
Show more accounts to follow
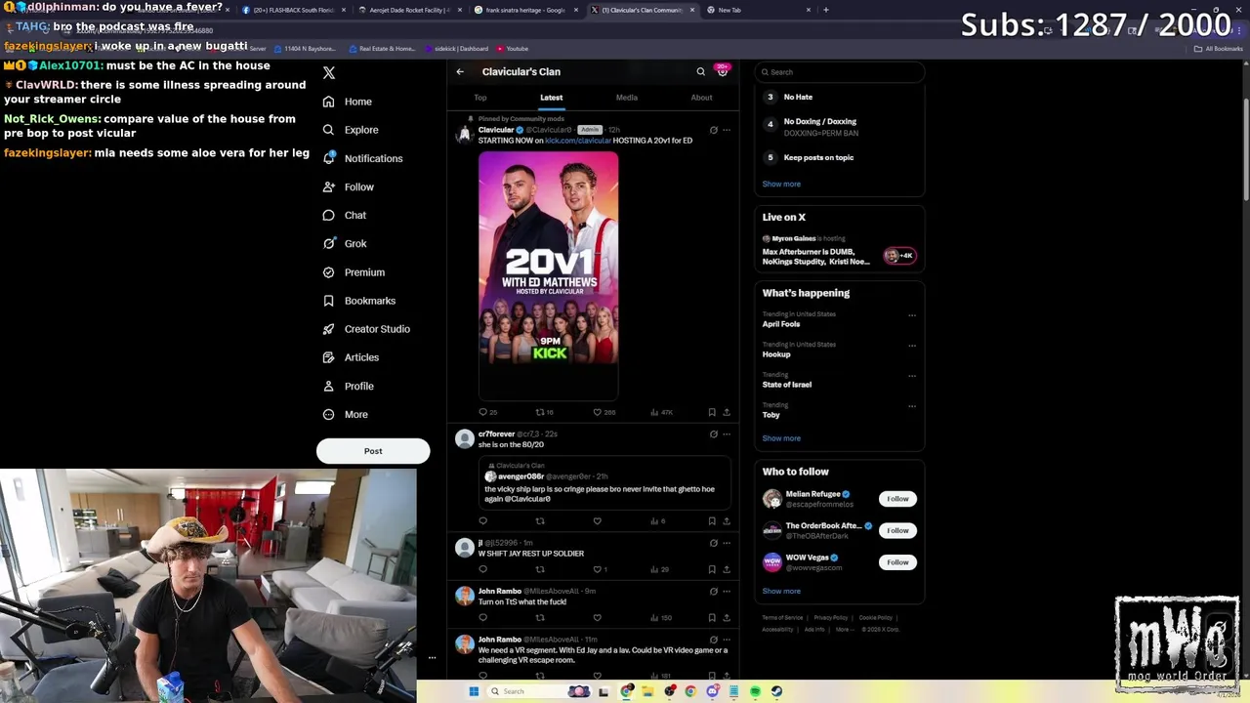tap(781, 591)
